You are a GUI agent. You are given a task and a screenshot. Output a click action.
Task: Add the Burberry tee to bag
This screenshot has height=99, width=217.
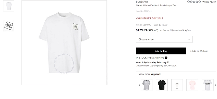pos(161,51)
